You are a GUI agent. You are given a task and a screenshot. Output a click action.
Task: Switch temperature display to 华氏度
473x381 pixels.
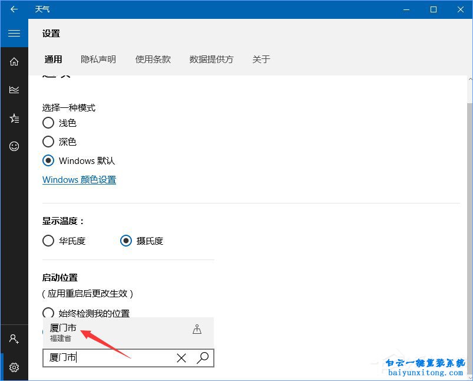[48, 241]
